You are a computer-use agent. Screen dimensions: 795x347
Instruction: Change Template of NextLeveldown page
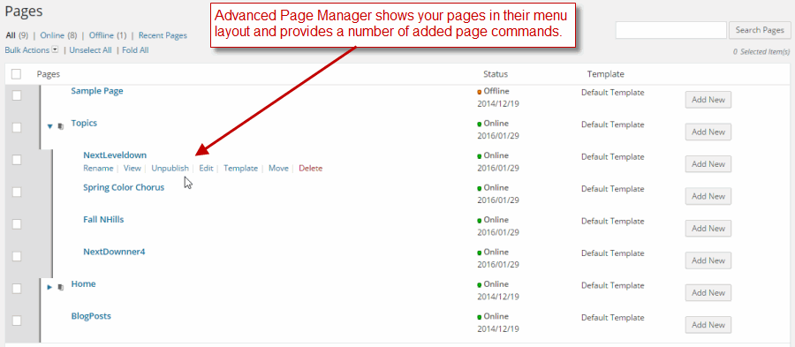point(241,168)
